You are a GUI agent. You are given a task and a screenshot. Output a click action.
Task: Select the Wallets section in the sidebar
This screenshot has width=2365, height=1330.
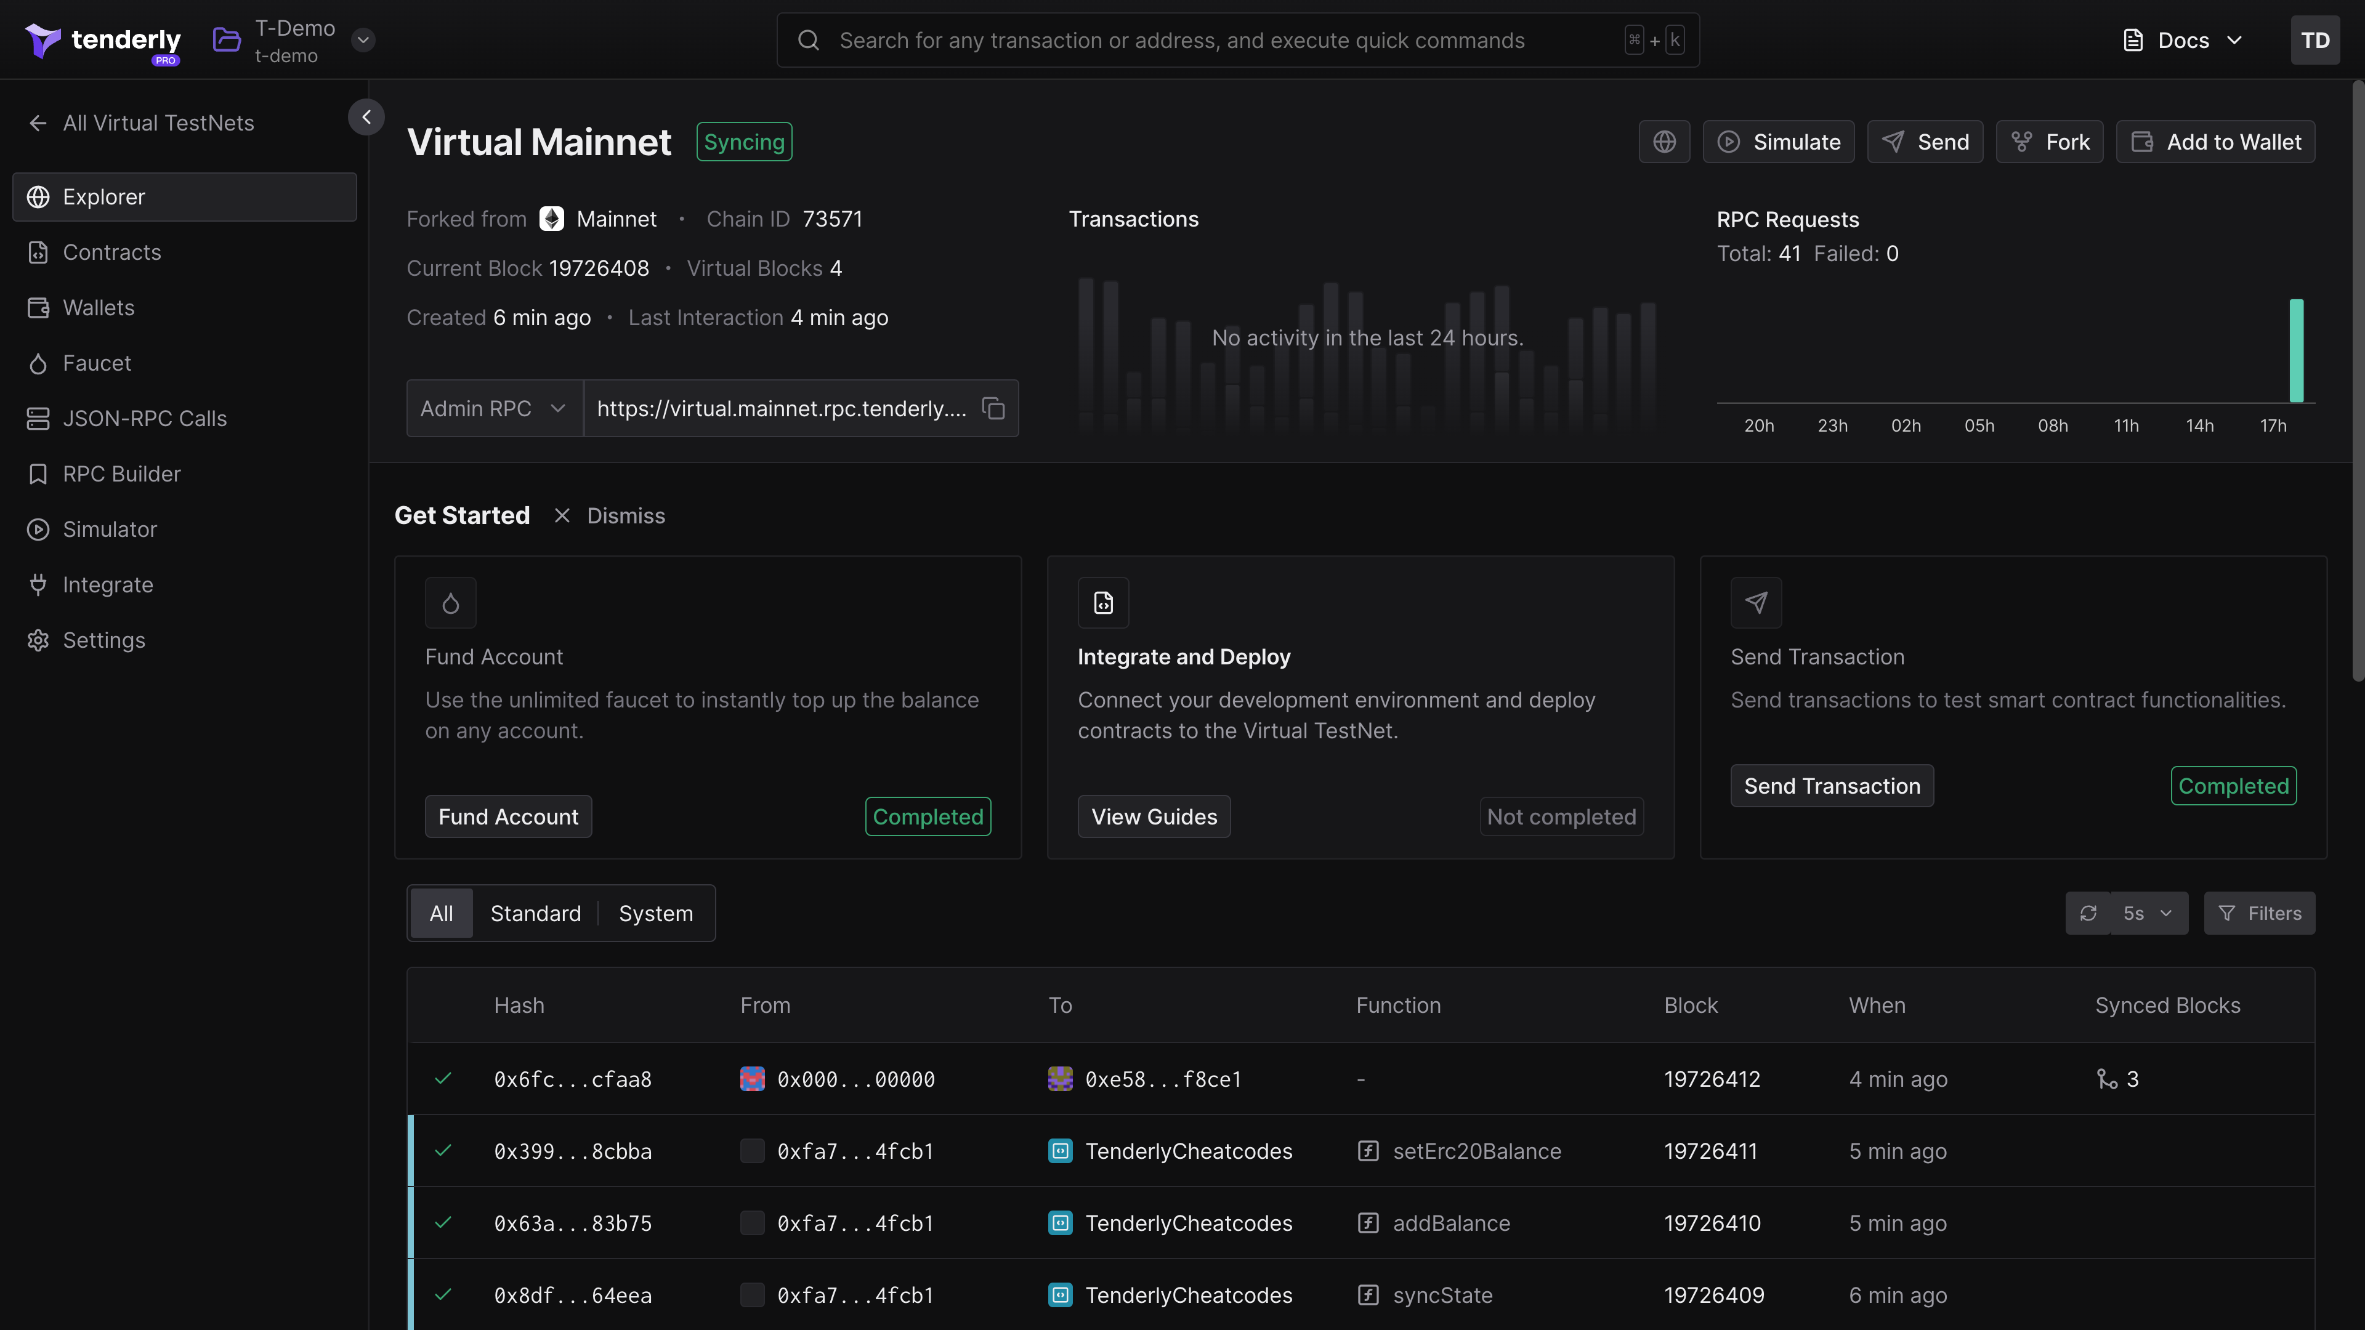(99, 307)
